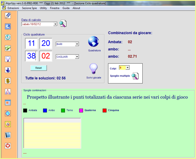Open the hierarchy tree sidebar icon
Screen dimensions: 196x159
(8, 92)
